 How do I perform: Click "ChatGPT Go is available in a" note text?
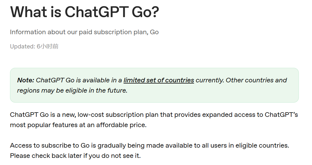[79, 80]
